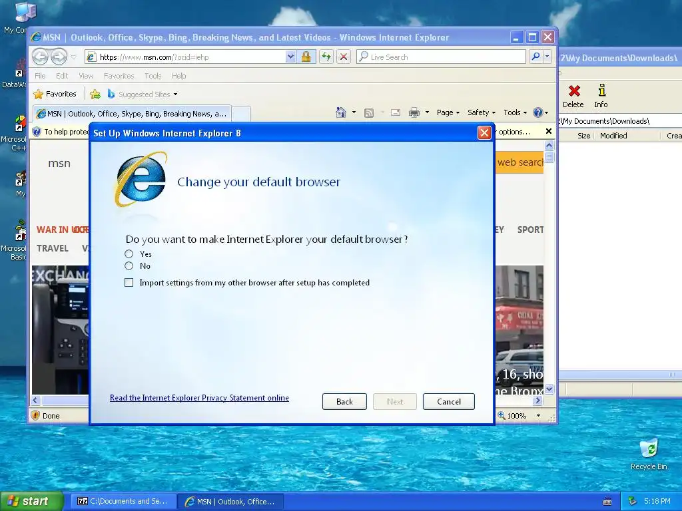The height and width of the screenshot is (511, 682).
Task: Switch to MSN taskbar item
Action: pos(231,502)
